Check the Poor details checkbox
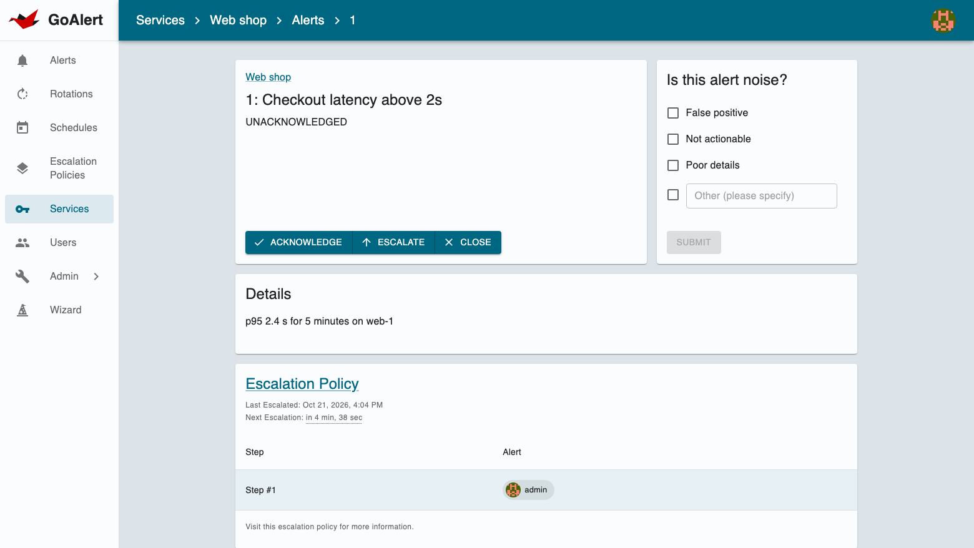Viewport: 974px width, 548px height. pos(673,165)
